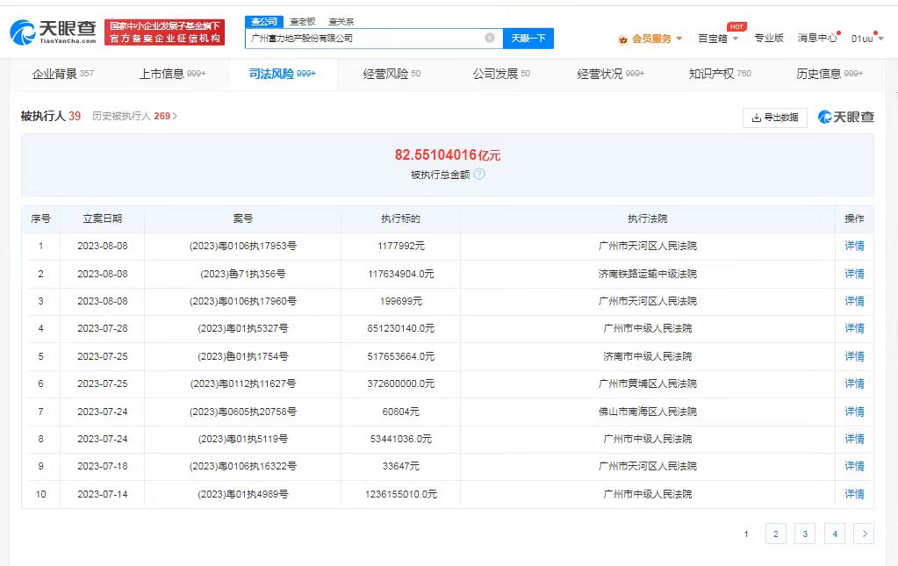Clear the search box with the X icon
898x566 pixels.
coord(490,38)
